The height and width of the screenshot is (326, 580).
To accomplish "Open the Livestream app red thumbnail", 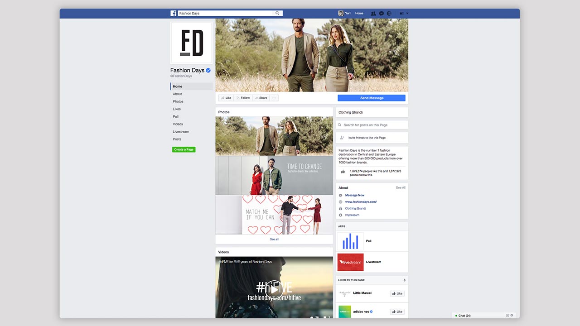I will tap(351, 262).
